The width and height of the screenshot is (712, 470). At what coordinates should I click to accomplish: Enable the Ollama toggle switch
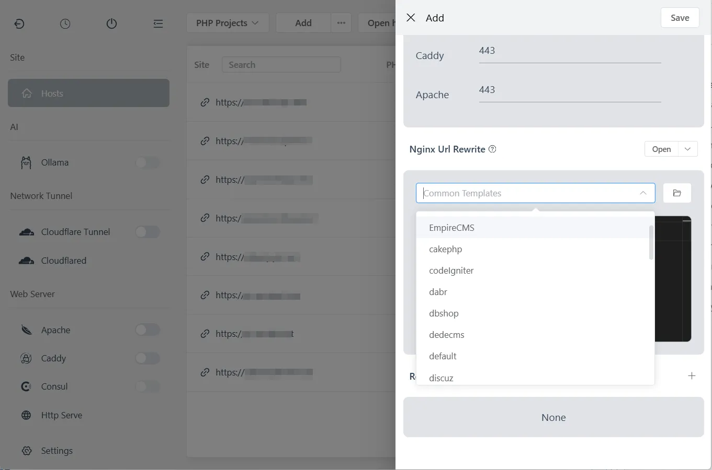pos(148,162)
